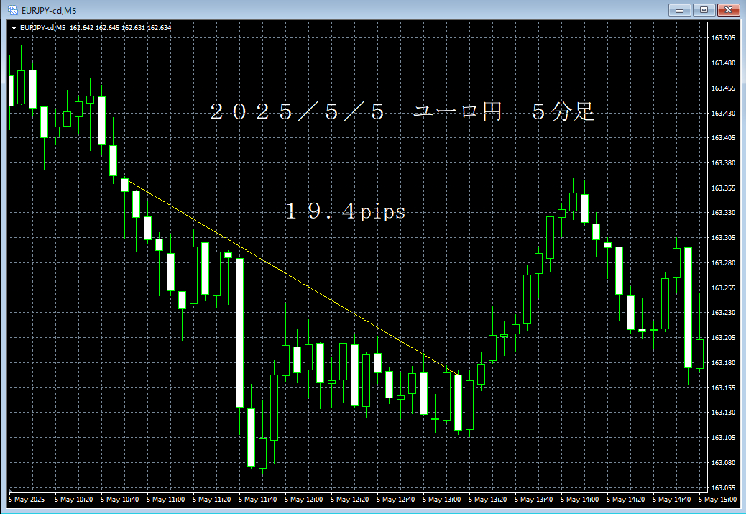This screenshot has height=514, width=746.
Task: Select the long bearish candle near 11:40
Action: (x=241, y=331)
